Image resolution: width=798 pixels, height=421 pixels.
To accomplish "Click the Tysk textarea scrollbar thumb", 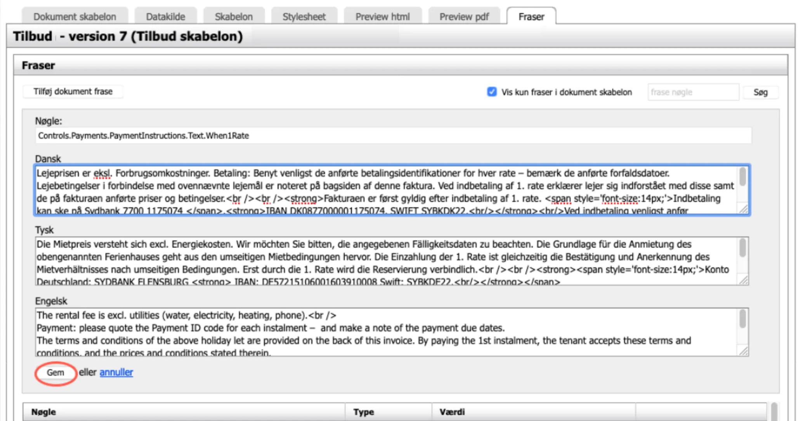I will [742, 248].
